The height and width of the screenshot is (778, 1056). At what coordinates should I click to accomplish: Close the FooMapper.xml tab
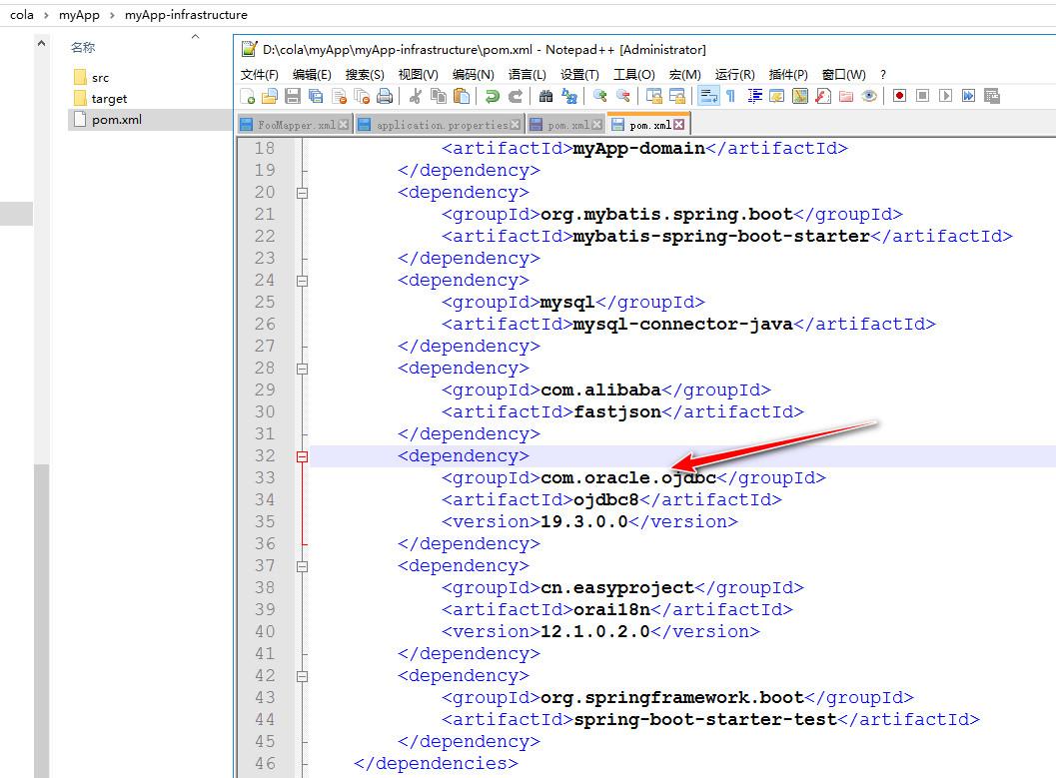tap(344, 125)
